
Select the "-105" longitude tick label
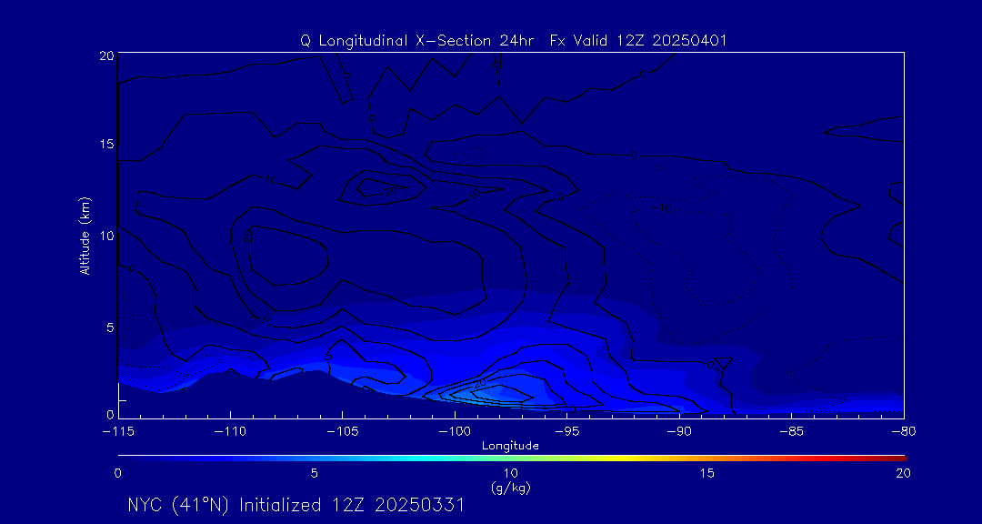pyautogui.click(x=343, y=431)
